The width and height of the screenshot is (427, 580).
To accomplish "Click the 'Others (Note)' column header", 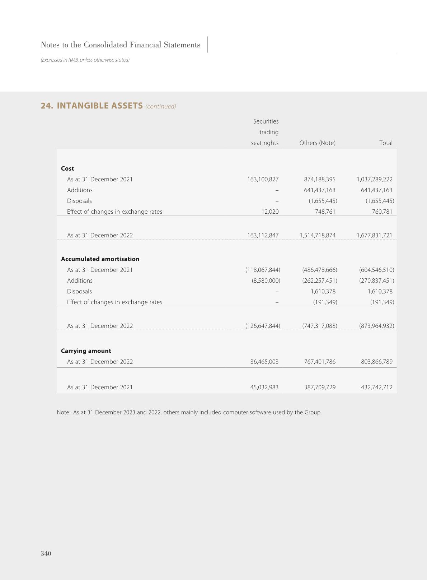I will [317, 143].
